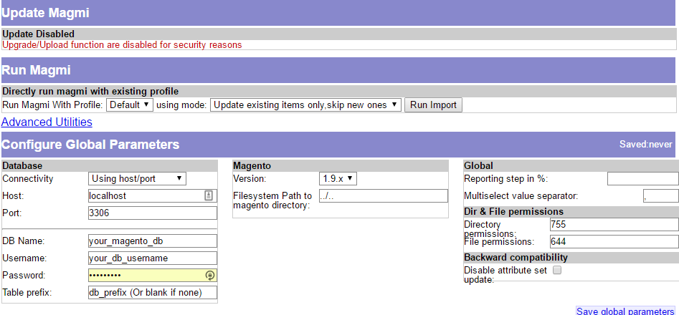
Task: Click the Database section heading
Action: click(22, 166)
